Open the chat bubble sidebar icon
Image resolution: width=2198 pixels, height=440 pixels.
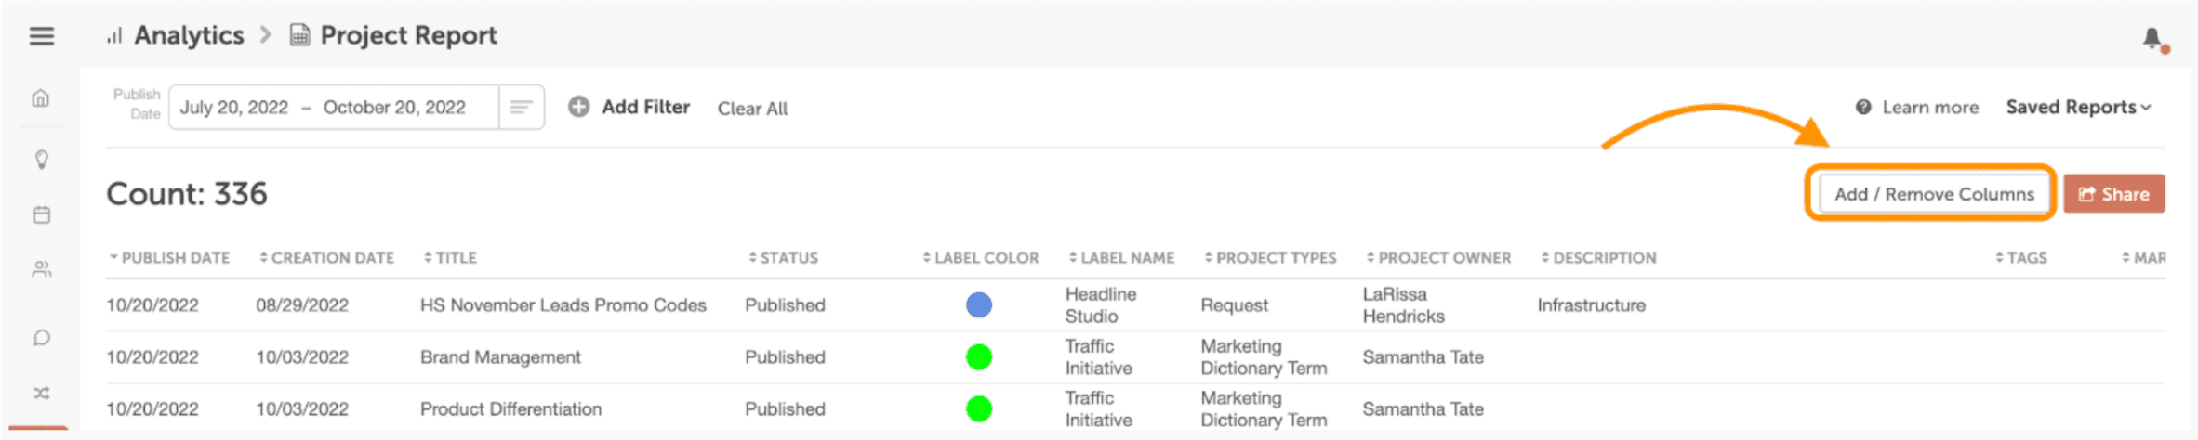click(42, 337)
